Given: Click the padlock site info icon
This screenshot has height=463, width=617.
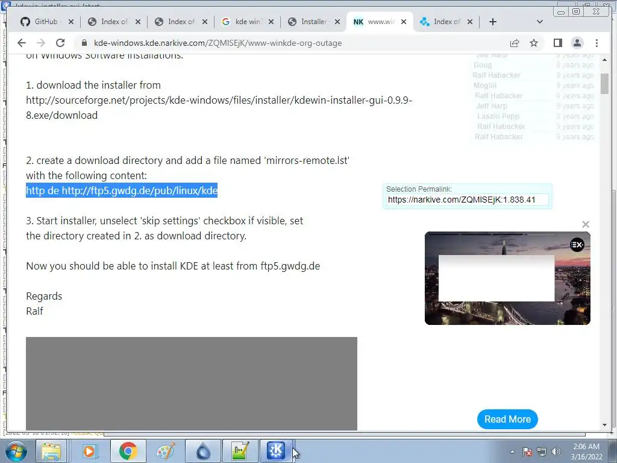Looking at the screenshot, I should click(x=84, y=43).
